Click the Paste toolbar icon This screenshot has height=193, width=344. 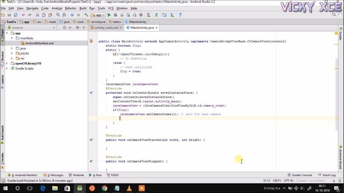(x=50, y=15)
